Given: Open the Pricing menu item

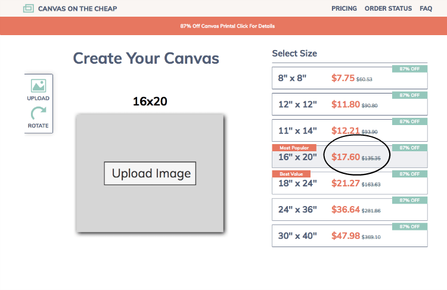Looking at the screenshot, I should click(x=344, y=8).
